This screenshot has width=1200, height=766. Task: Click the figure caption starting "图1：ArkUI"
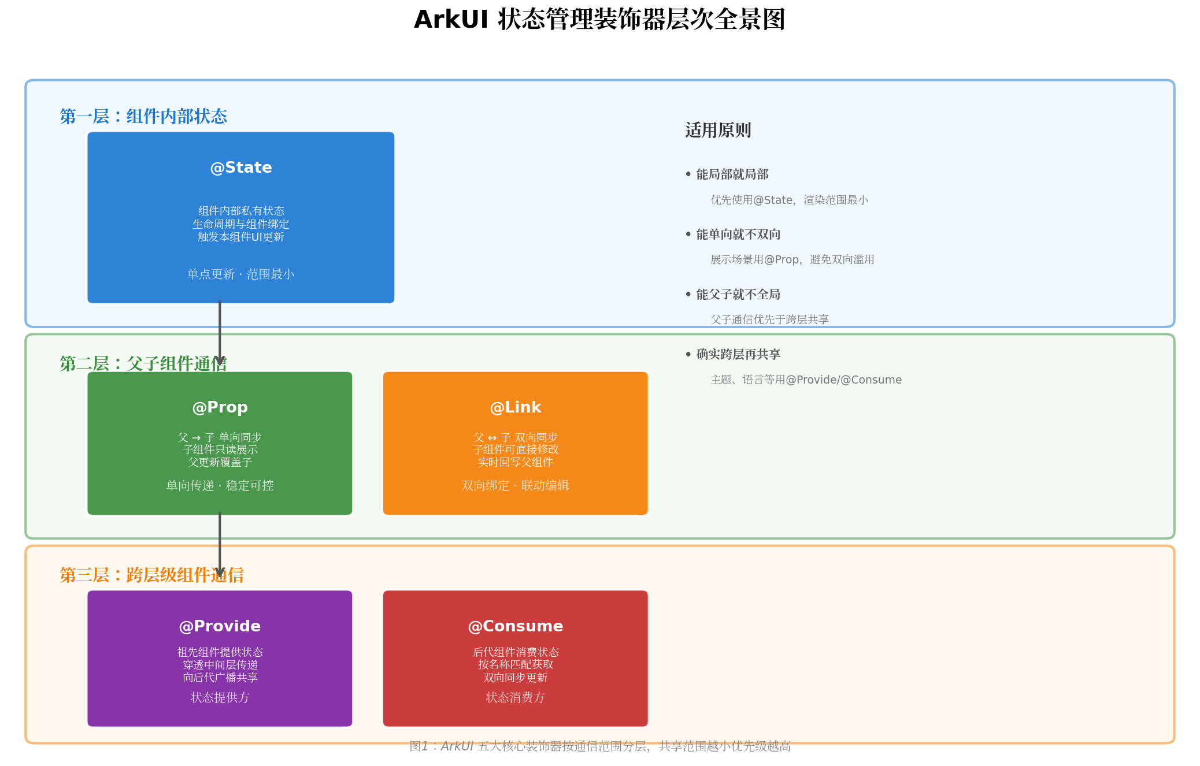[x=600, y=746]
